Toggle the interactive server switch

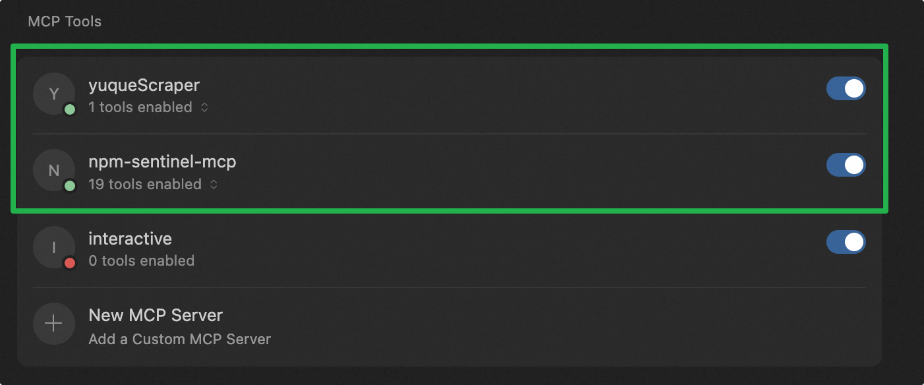tap(846, 242)
